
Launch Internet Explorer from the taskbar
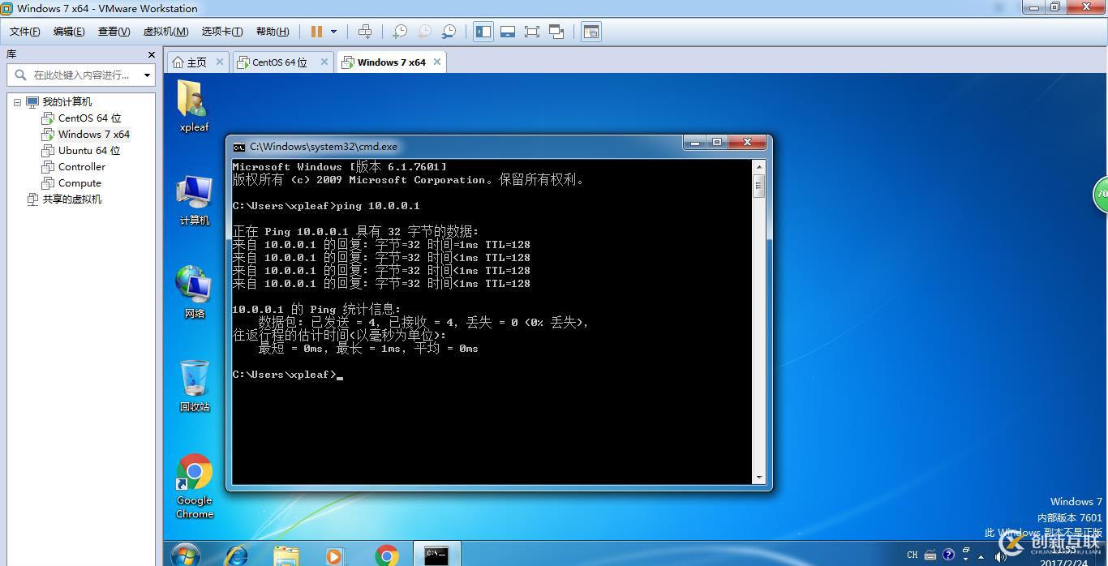coord(236,555)
